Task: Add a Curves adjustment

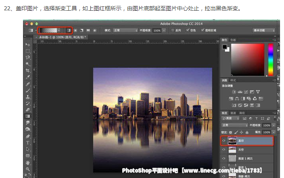Action: point(246,92)
